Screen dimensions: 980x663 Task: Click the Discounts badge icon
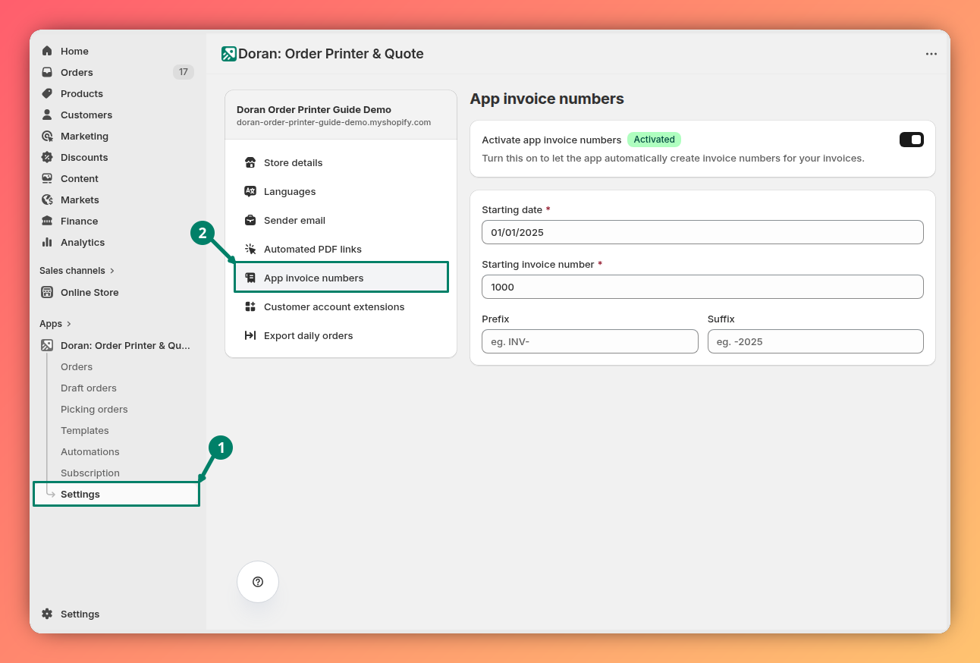[x=47, y=157]
